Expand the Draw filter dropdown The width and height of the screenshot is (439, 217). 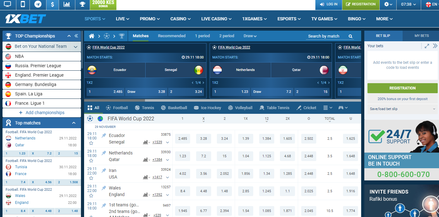(x=250, y=36)
